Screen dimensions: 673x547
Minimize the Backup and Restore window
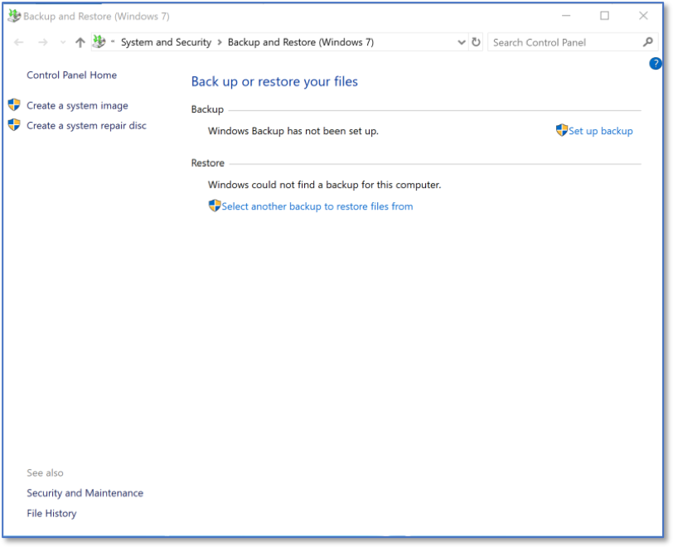point(566,16)
